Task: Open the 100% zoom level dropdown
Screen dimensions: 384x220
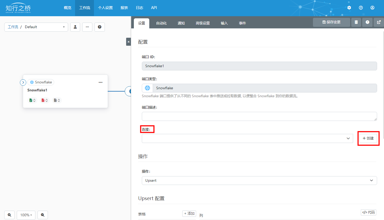Action: (x=26, y=215)
